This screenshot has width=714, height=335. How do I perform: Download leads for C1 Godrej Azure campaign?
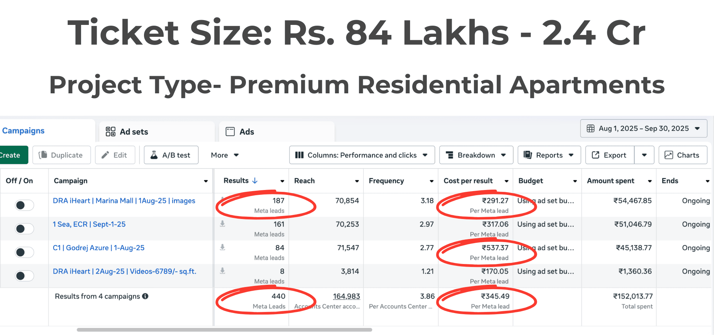(222, 247)
